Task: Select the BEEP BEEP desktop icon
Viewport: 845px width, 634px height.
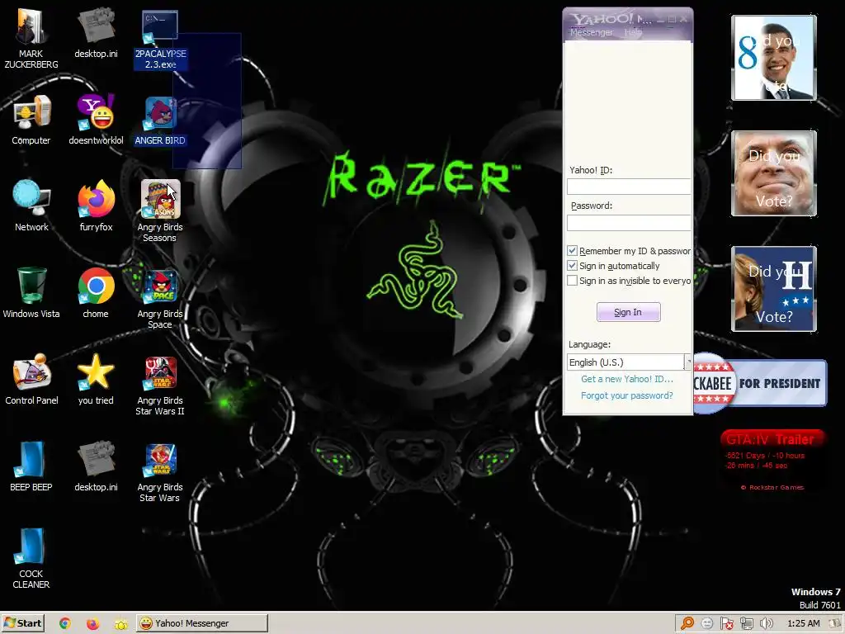Action: pos(31,466)
